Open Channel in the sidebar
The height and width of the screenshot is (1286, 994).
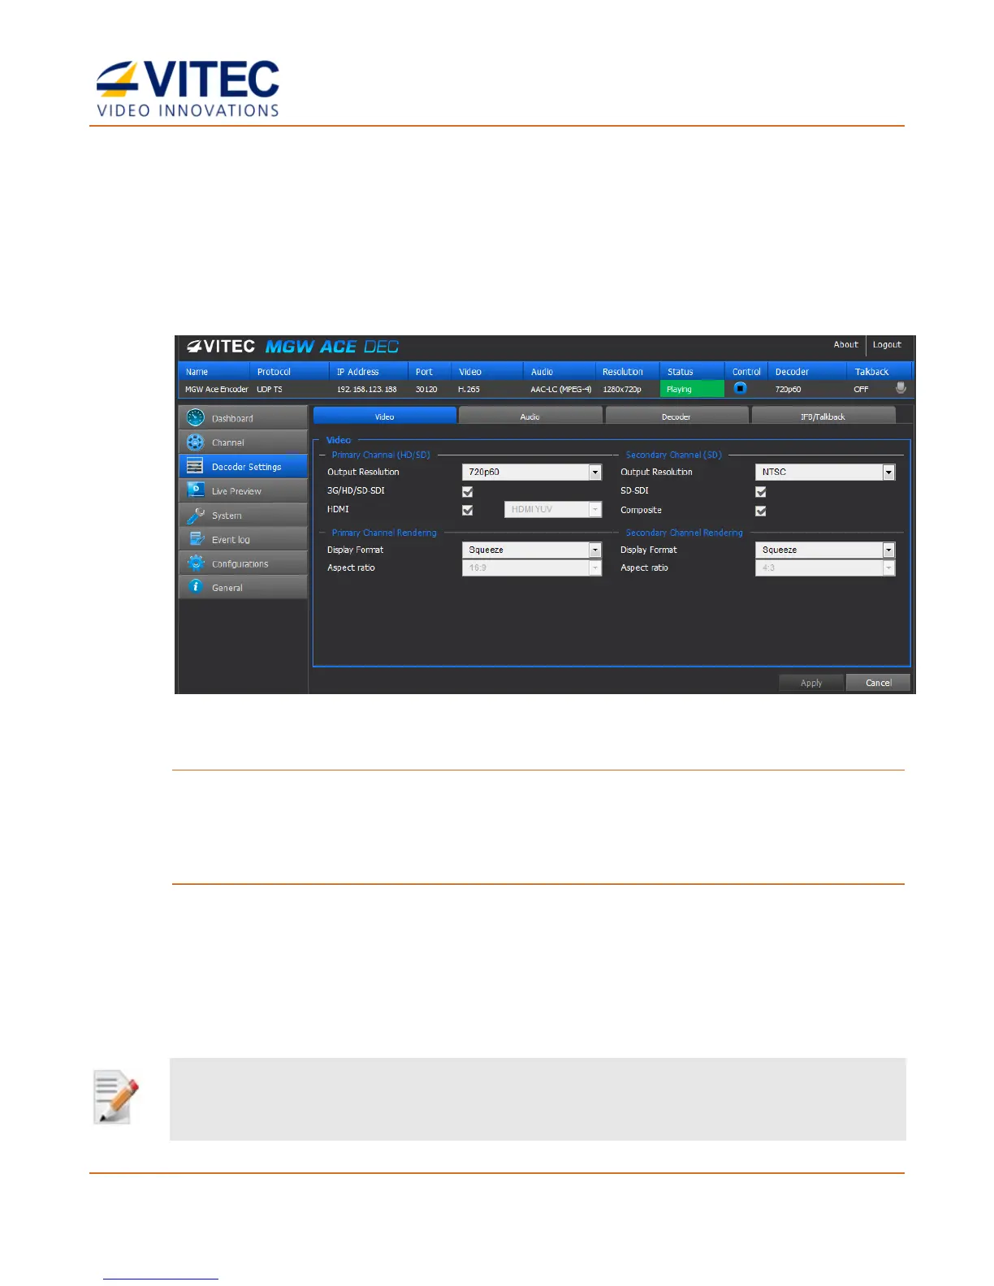[243, 442]
